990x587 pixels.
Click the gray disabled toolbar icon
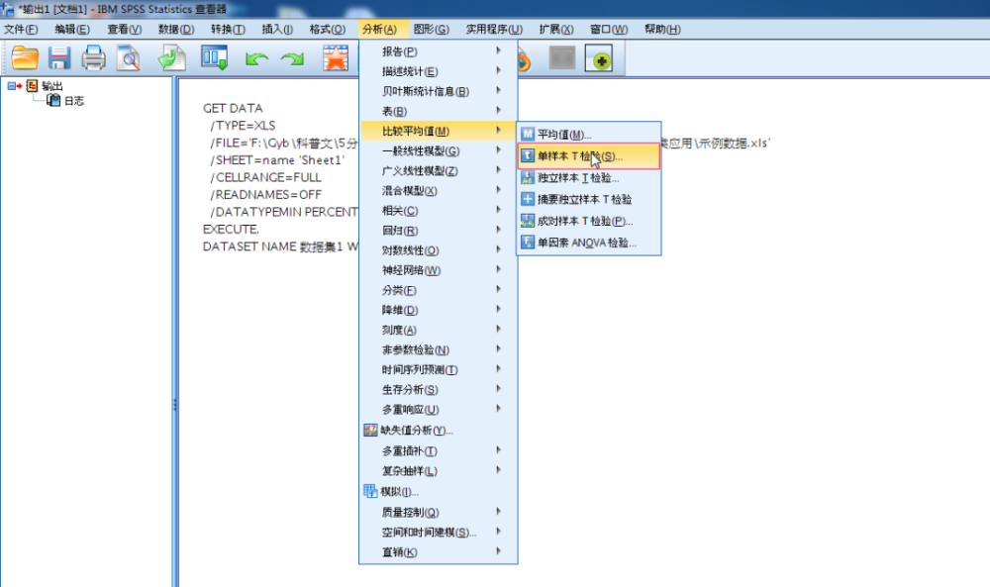(562, 58)
